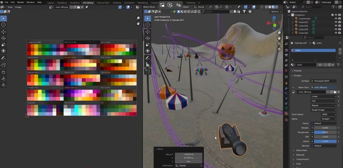Select the Annotate tool in 3D viewport

click(x=148, y=58)
